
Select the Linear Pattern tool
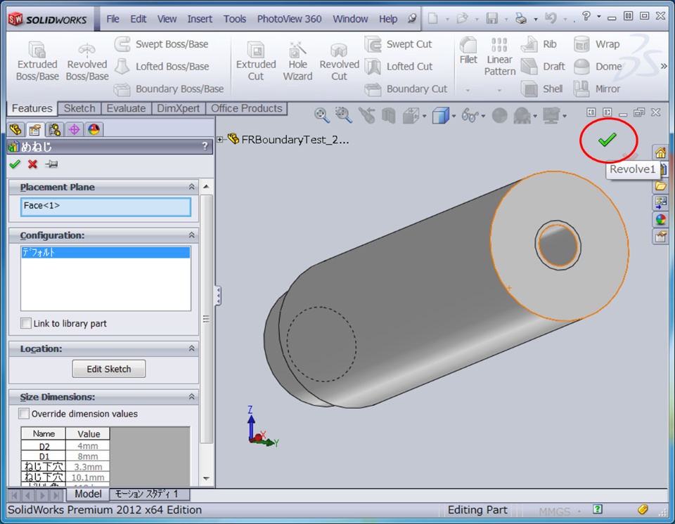(x=499, y=57)
